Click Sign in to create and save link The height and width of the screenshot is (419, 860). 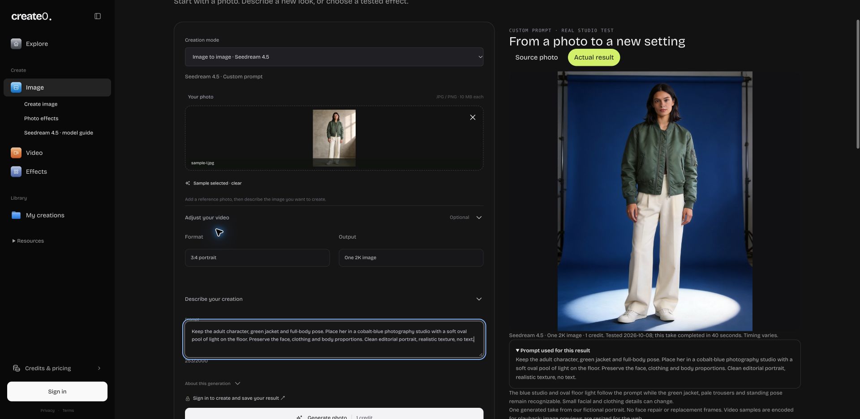239,398
